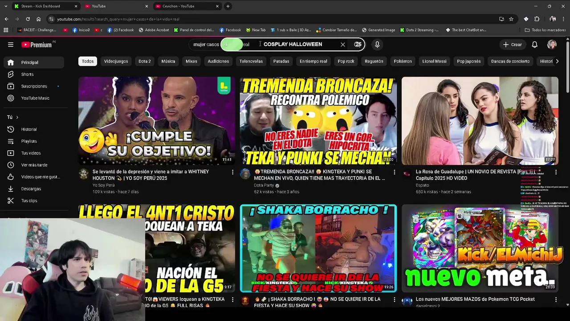This screenshot has height=321, width=570.
Task: Go back in browser history
Action: 6,19
